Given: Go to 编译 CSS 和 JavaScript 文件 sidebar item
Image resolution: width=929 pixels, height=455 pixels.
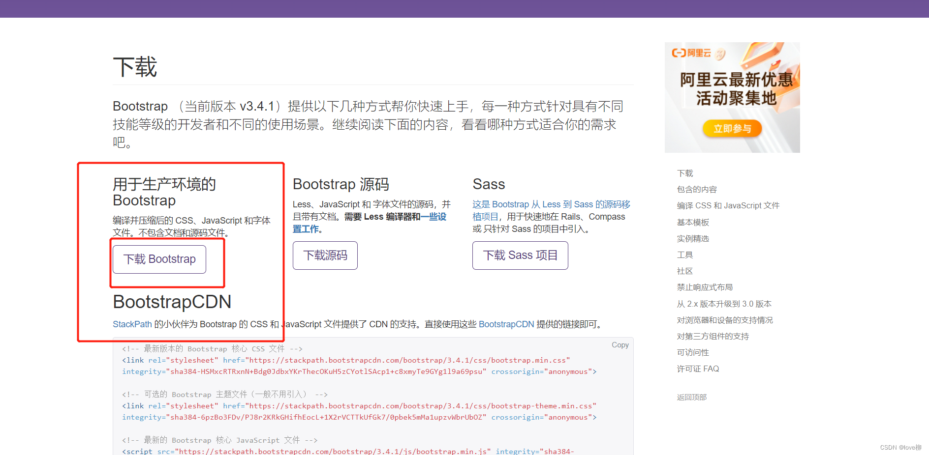Looking at the screenshot, I should [x=728, y=206].
